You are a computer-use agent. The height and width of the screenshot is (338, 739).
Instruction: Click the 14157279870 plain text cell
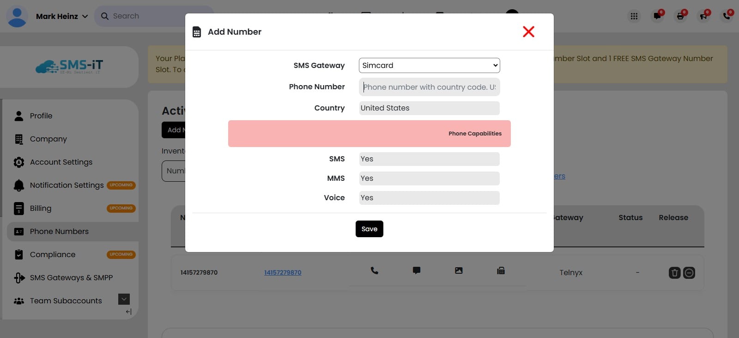click(x=199, y=273)
